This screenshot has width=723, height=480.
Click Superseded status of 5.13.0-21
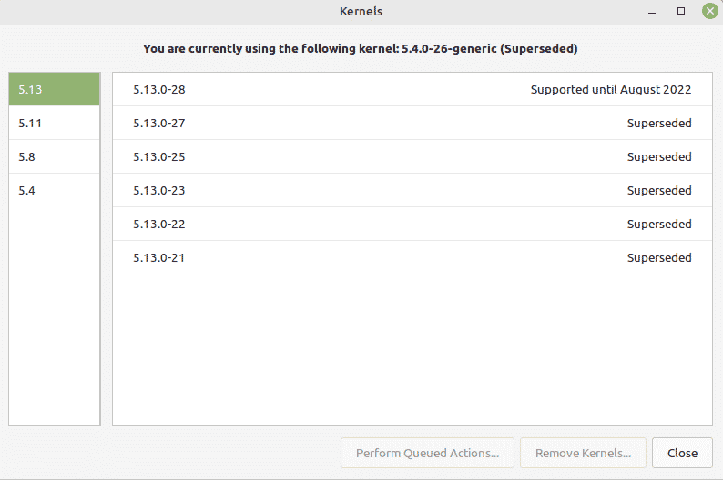click(659, 257)
